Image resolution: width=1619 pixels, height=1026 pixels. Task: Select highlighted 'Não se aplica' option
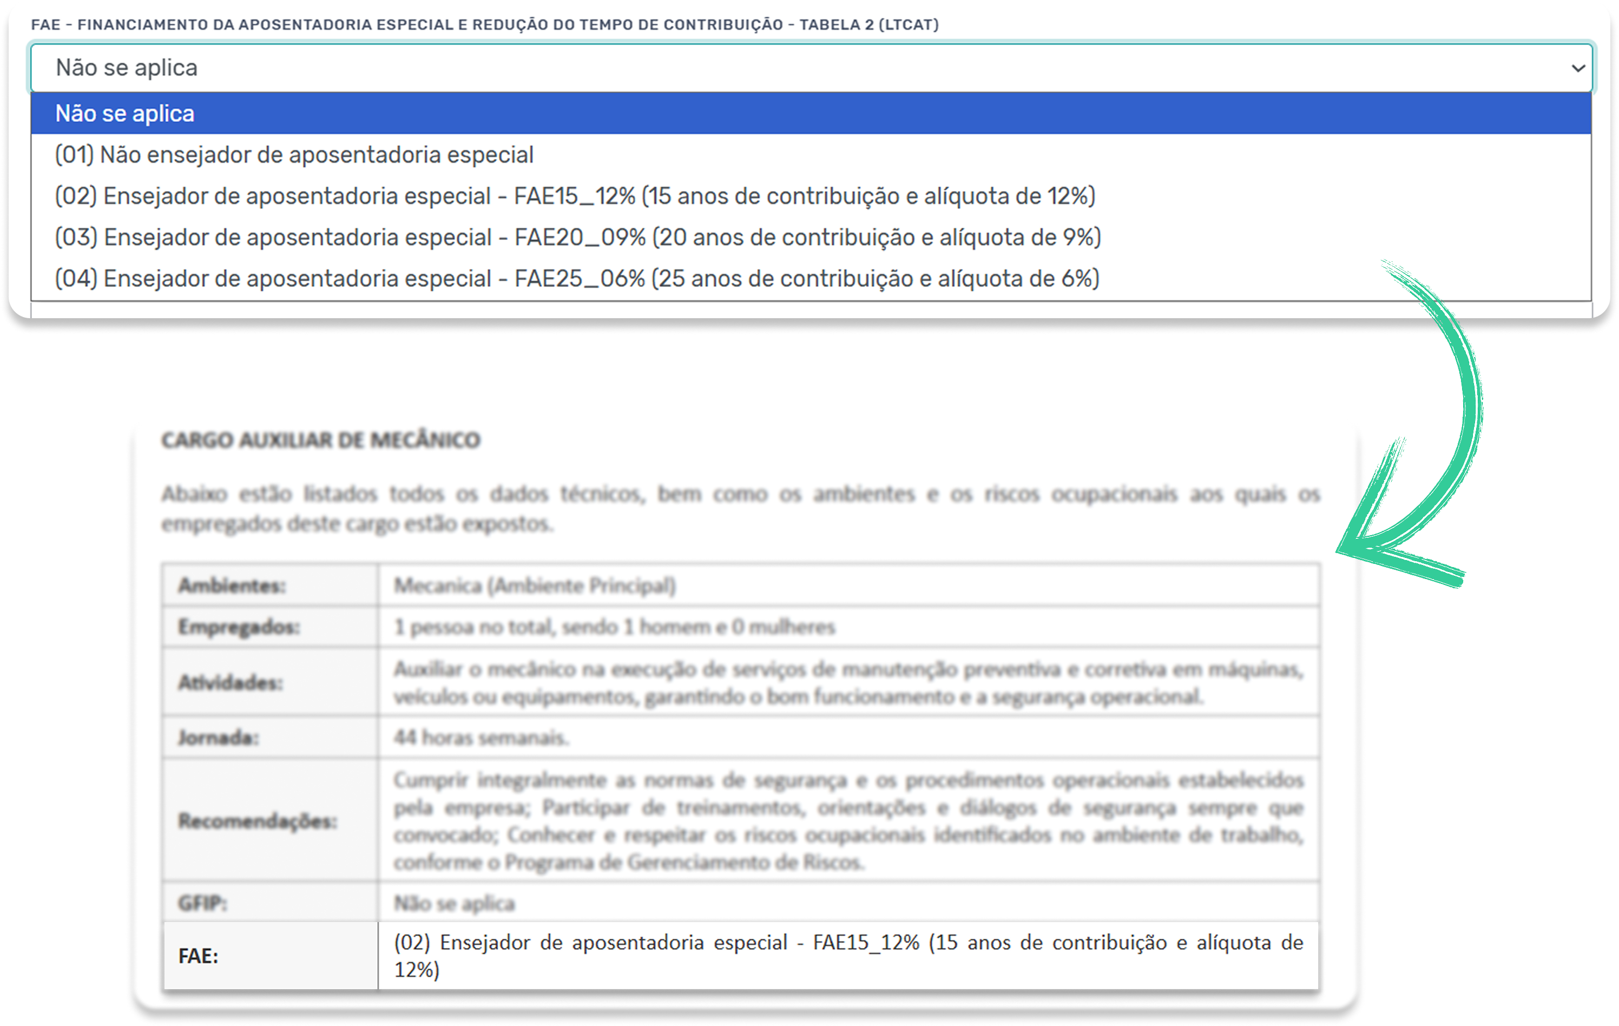click(x=125, y=114)
